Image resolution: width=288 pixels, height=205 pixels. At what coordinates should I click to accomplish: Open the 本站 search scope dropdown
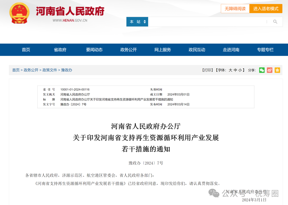coord(137,22)
